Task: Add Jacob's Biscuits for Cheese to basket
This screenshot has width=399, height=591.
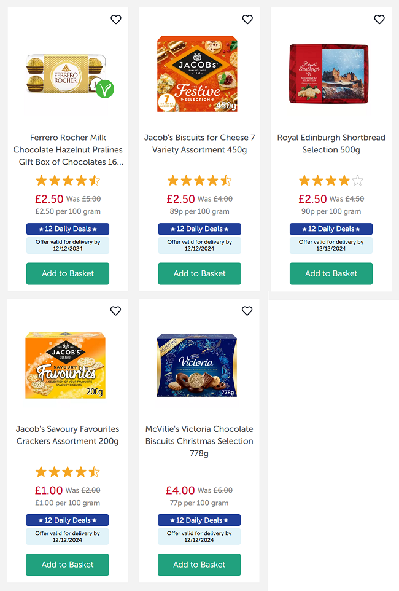Action: [199, 273]
